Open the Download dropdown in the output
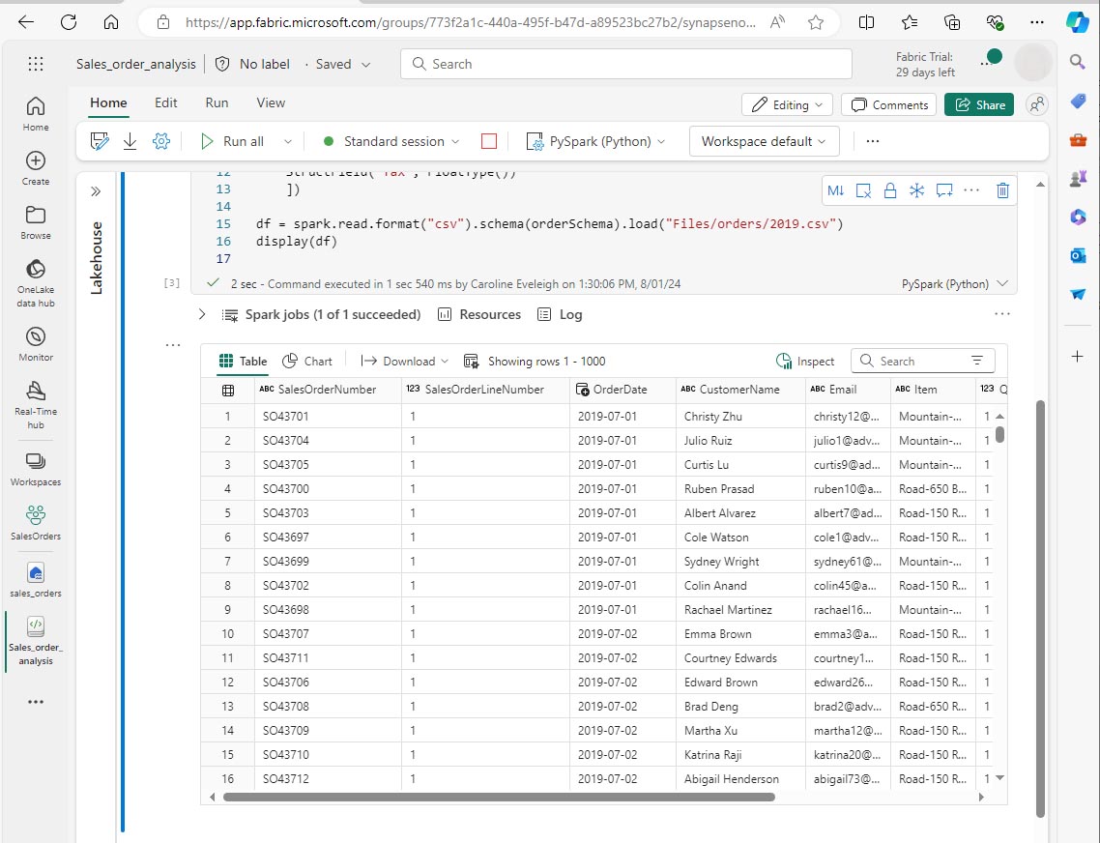The width and height of the screenshot is (1100, 843). coord(404,361)
